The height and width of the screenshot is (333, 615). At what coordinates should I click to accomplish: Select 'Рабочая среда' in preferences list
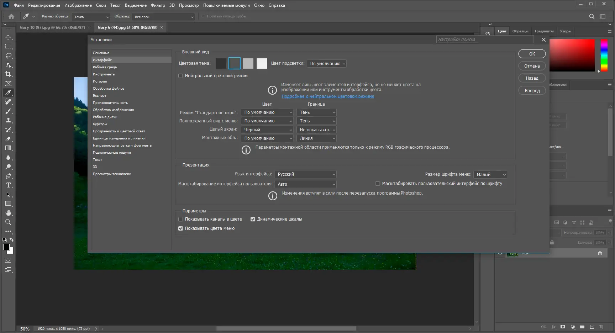click(131, 67)
